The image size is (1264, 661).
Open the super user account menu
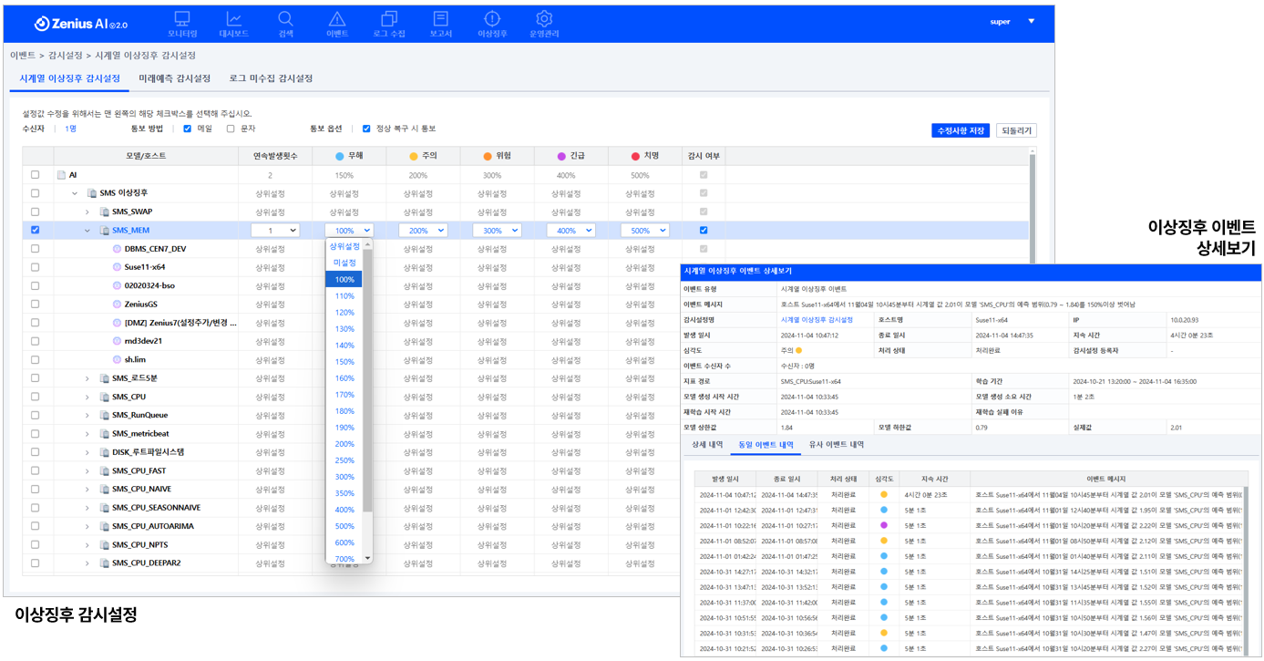[1012, 22]
